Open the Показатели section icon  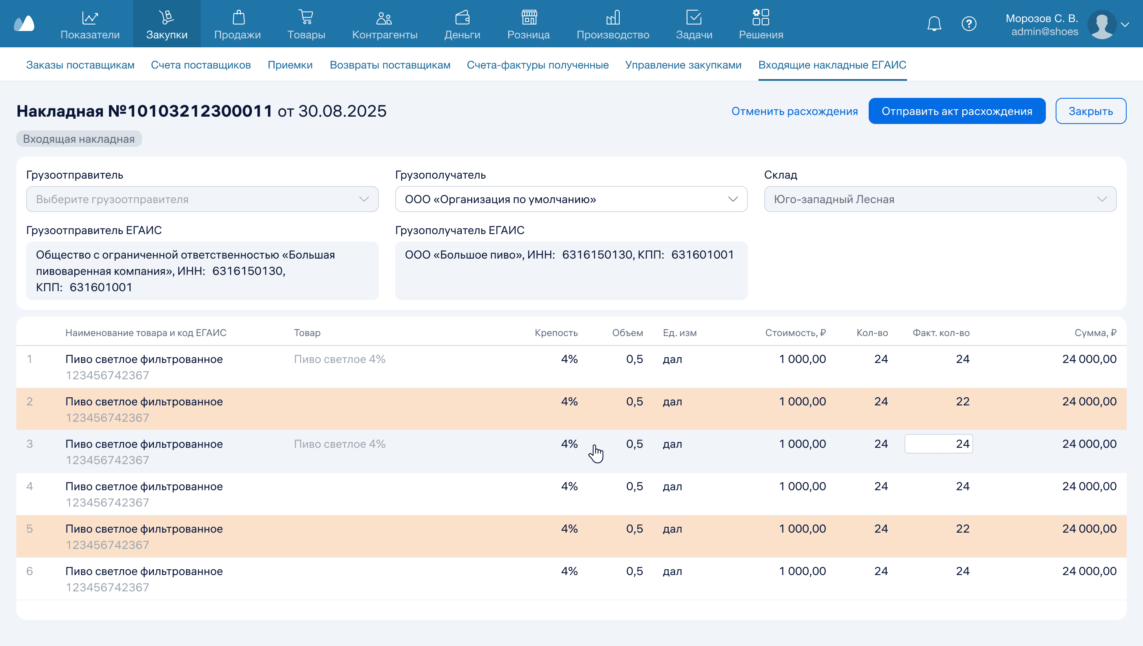[90, 18]
